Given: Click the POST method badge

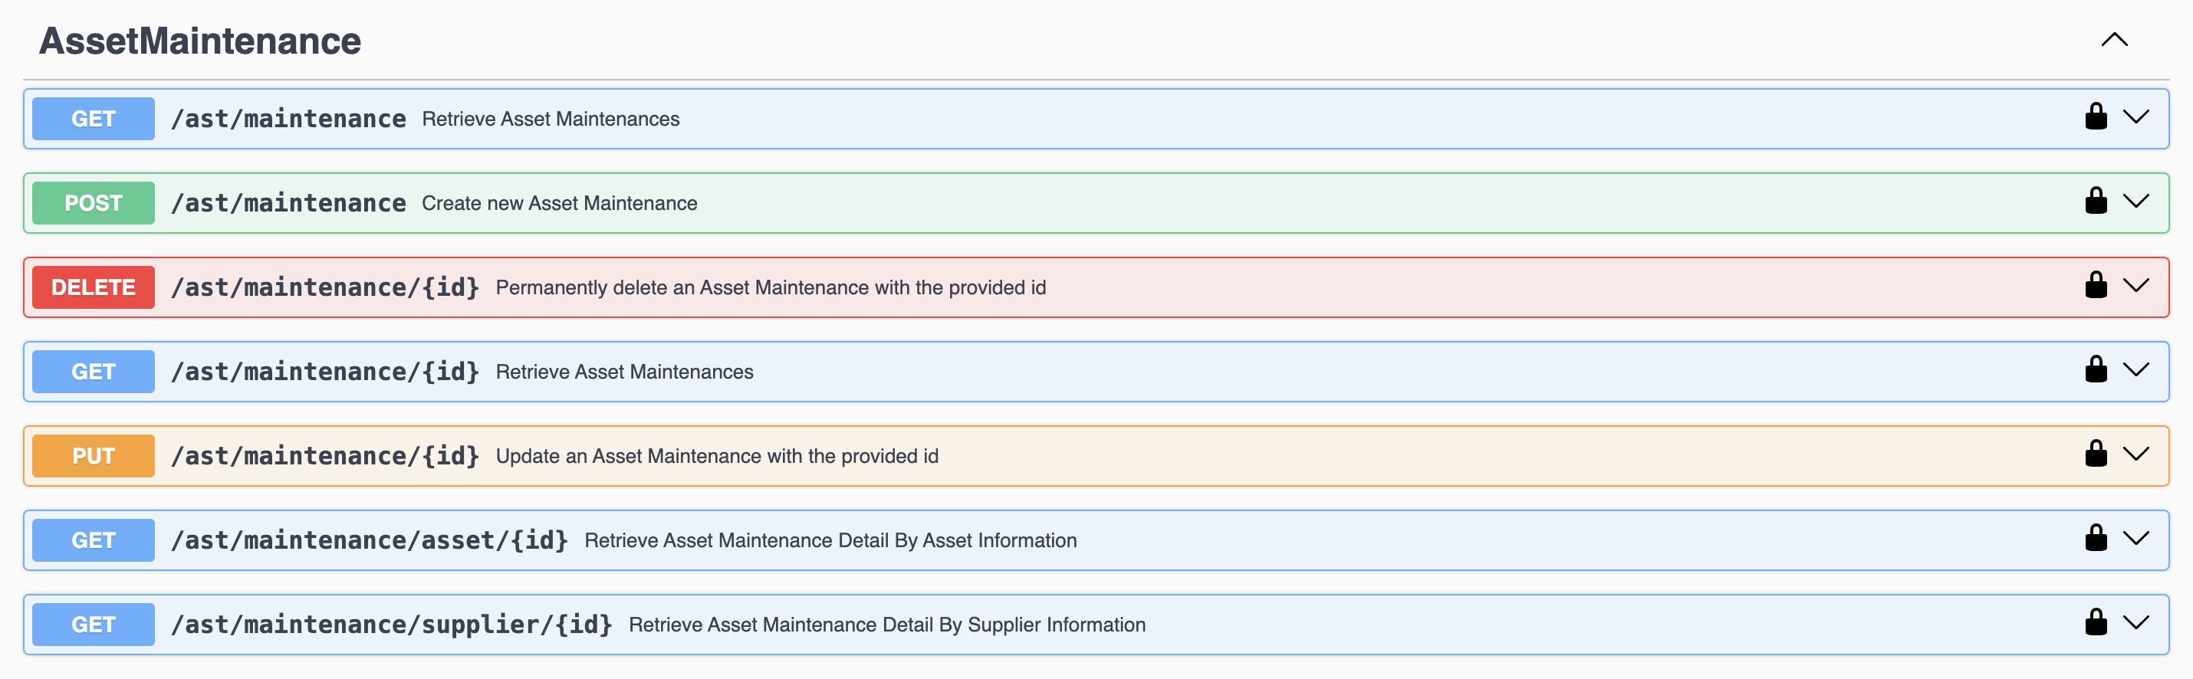Looking at the screenshot, I should pyautogui.click(x=94, y=203).
